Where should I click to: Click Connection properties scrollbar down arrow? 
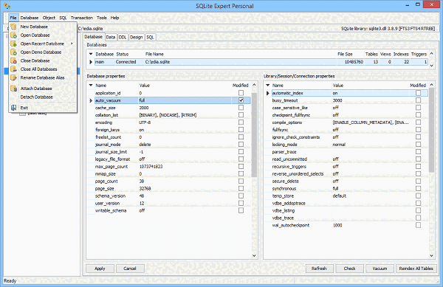[431, 256]
